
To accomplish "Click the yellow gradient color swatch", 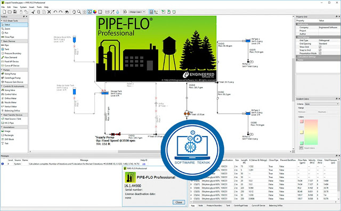I will click(x=302, y=132).
